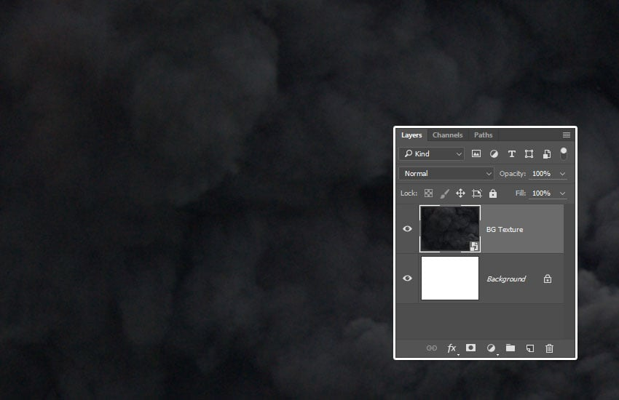Click the add layer mask icon

(x=471, y=348)
